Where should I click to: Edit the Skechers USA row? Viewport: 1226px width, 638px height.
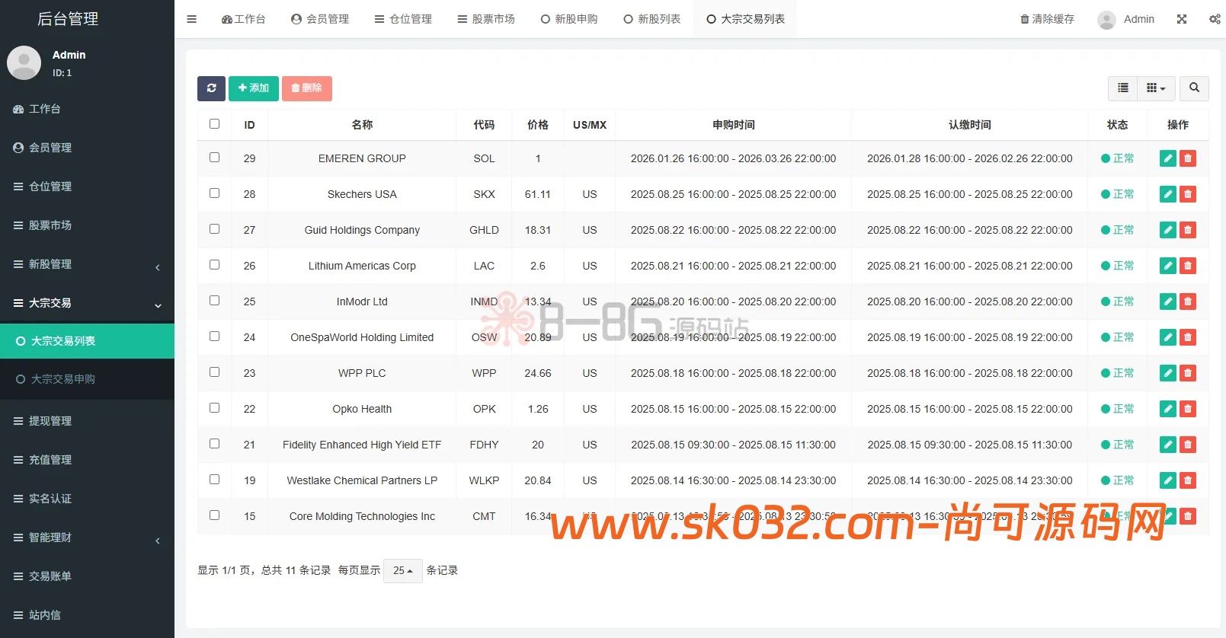(1168, 194)
